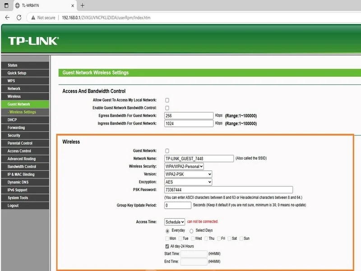Viewport: 361px width, 271px height.
Task: Click the address bar URL
Action: point(106,18)
